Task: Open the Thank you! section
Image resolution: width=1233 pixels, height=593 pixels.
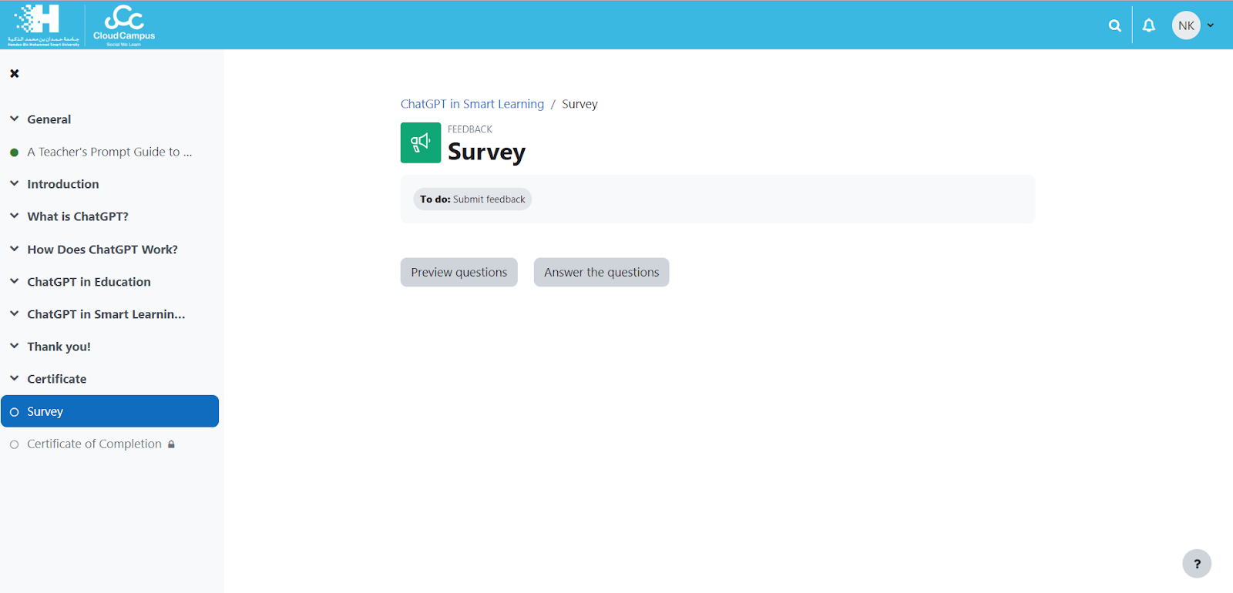Action: point(59,347)
